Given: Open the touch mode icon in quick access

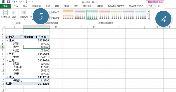Looking at the screenshot, I should (27, 2).
